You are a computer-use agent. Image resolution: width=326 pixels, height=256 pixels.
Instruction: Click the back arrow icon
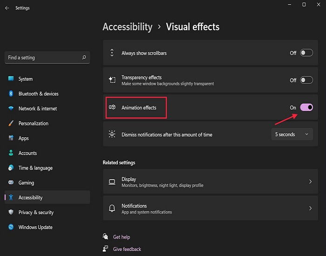[x=7, y=8]
